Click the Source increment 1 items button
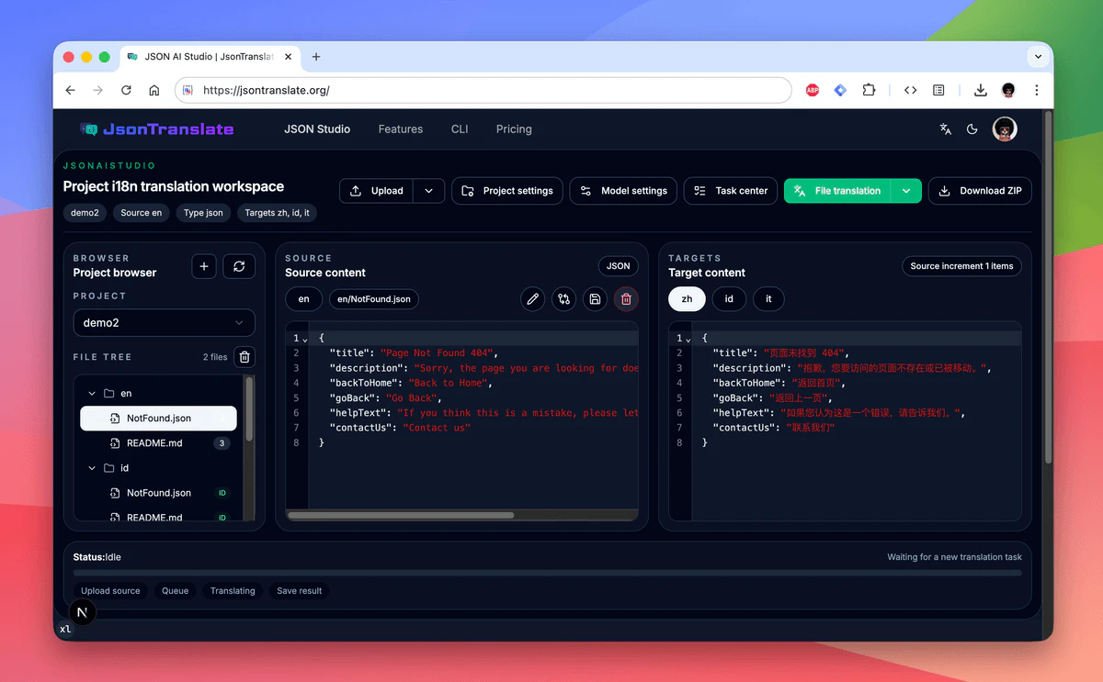 [x=961, y=266]
